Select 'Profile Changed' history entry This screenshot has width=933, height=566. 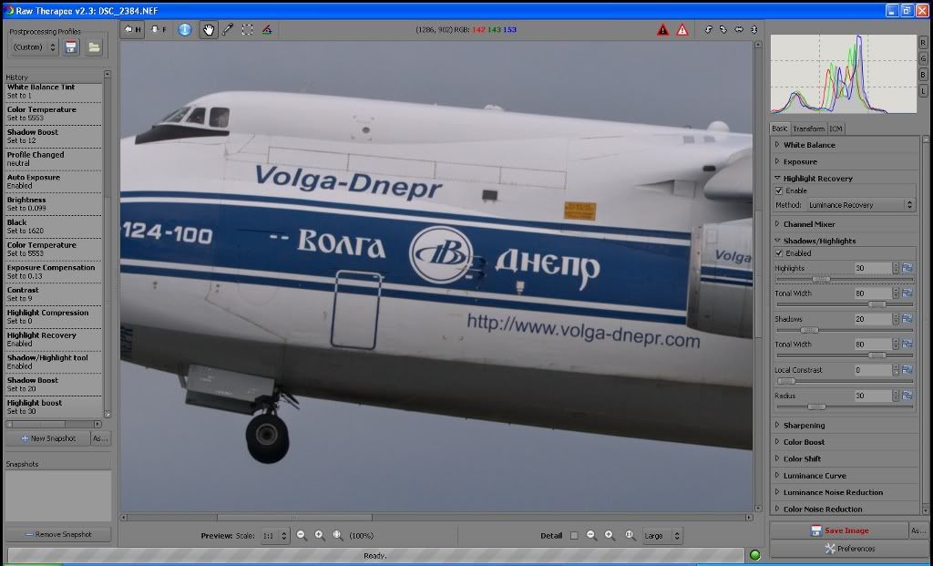point(54,159)
